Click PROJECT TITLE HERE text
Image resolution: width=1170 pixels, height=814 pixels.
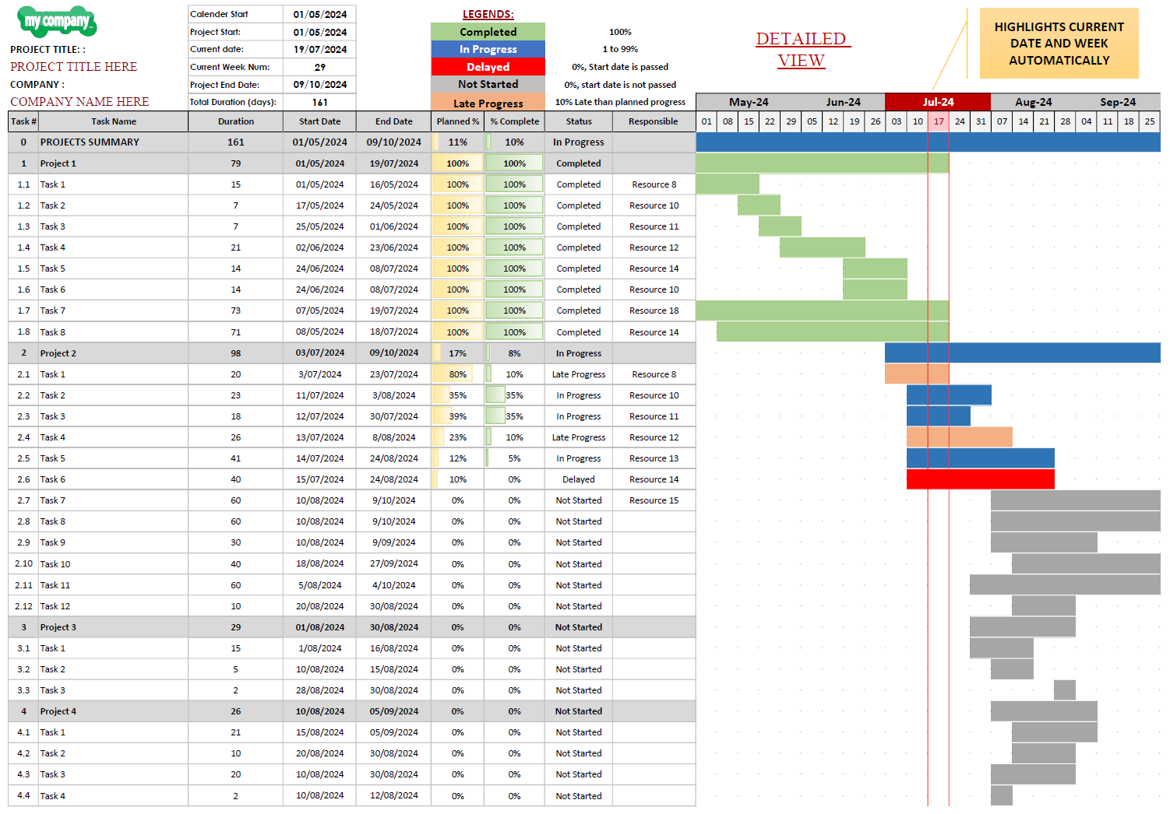click(x=74, y=67)
